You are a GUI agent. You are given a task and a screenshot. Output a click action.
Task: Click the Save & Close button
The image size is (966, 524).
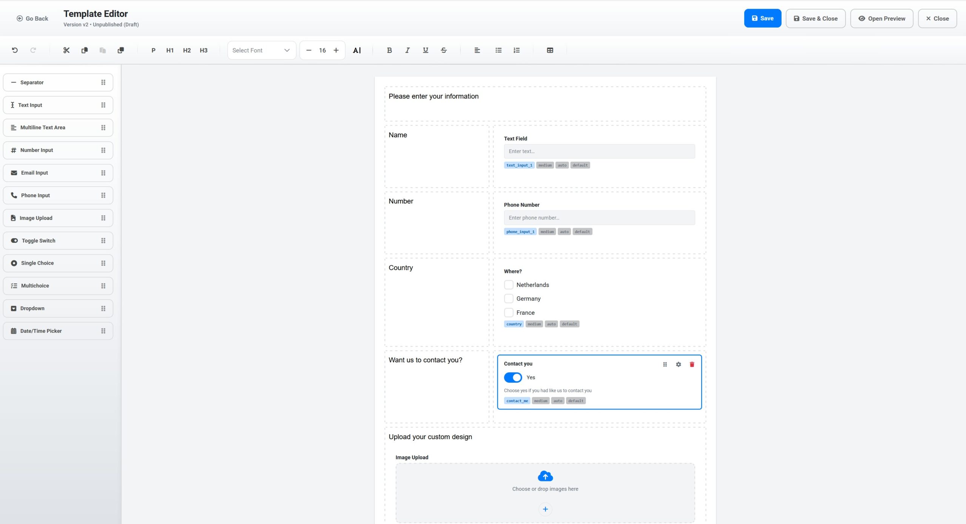(815, 18)
